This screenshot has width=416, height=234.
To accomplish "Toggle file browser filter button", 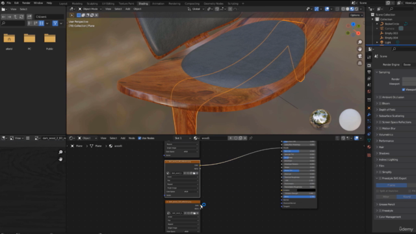I will (55, 23).
